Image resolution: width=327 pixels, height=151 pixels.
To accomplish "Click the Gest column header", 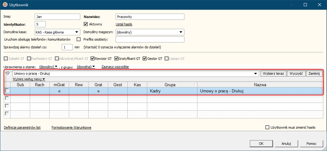I will [x=118, y=85].
